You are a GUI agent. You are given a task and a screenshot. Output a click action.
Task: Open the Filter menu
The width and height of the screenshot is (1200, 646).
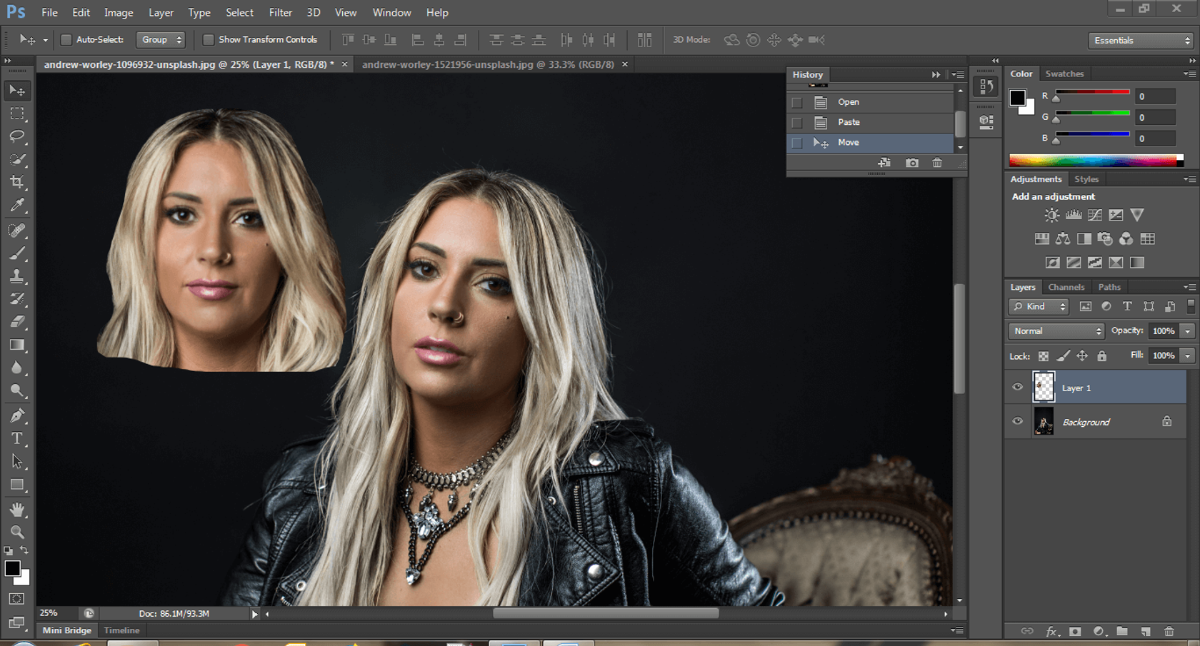coord(280,12)
